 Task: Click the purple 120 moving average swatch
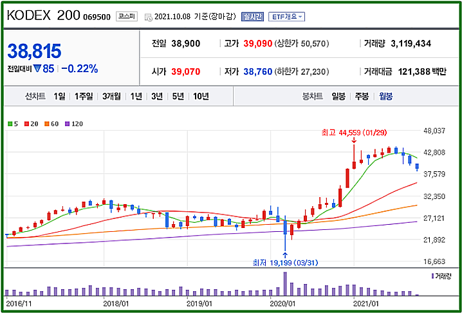(x=67, y=124)
